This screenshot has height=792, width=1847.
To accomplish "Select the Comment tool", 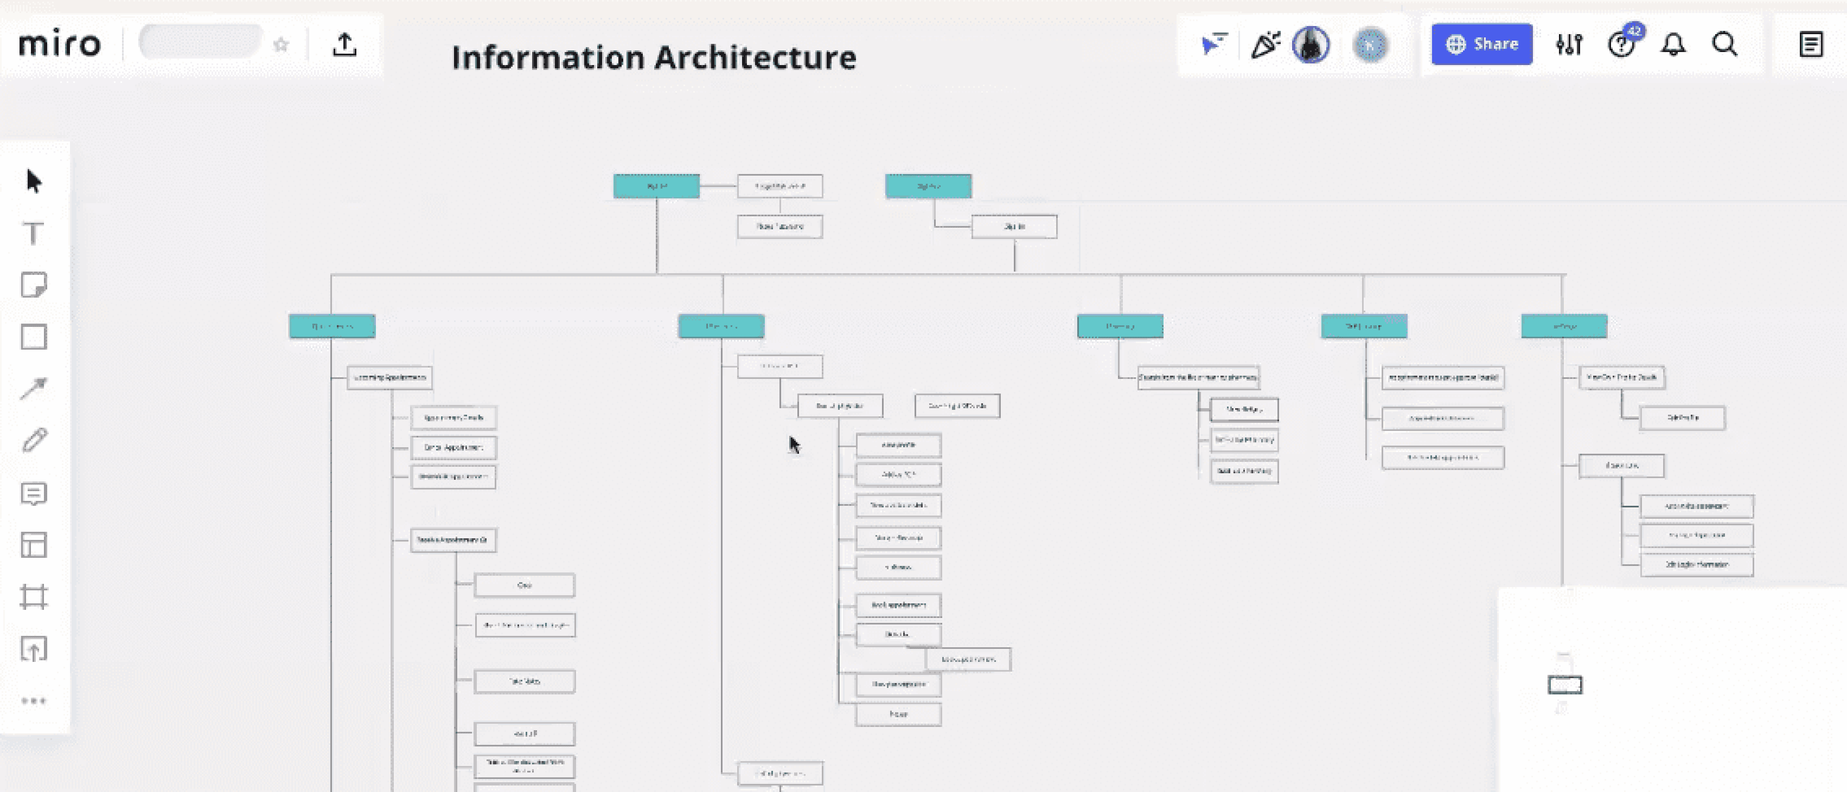I will (34, 494).
